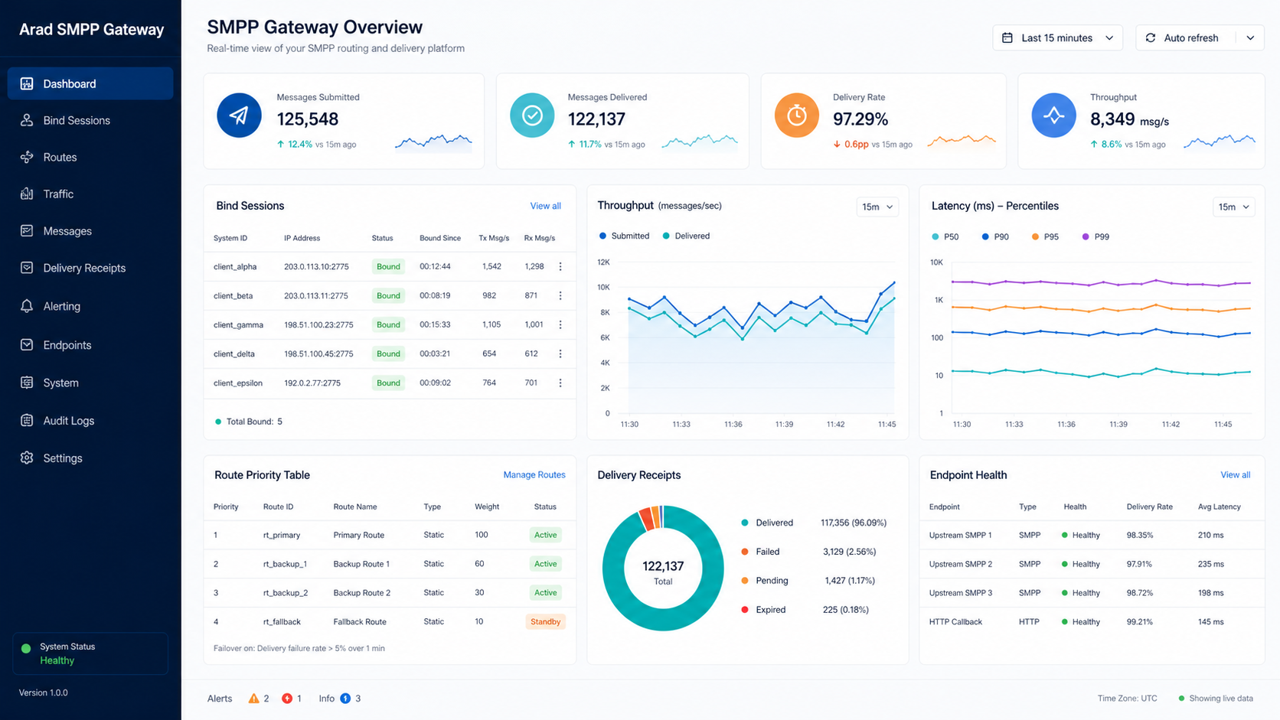Click the Throughput pulse icon

pos(1053,116)
